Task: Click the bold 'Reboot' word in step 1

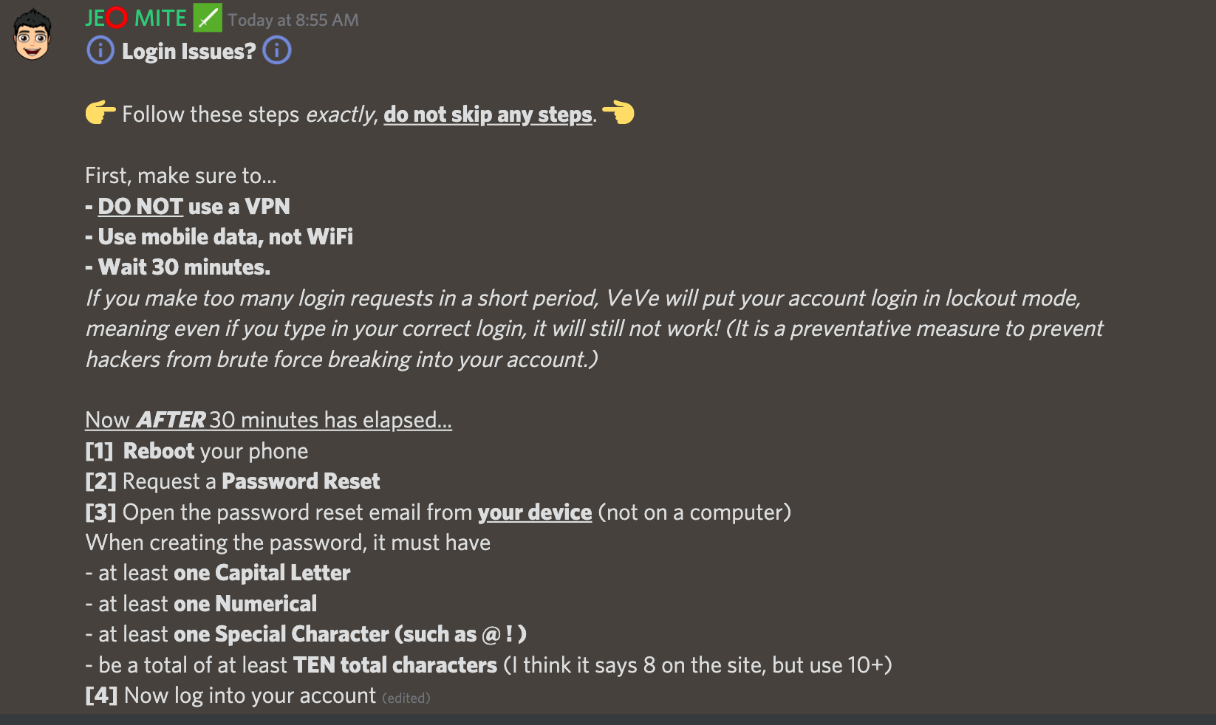Action: [x=159, y=451]
